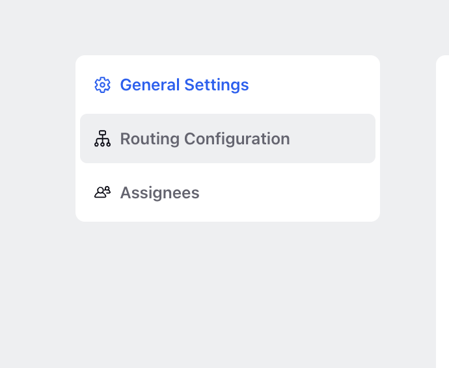The width and height of the screenshot is (449, 368).
Task: Click blank area right of General Settings label
Action: pos(312,85)
